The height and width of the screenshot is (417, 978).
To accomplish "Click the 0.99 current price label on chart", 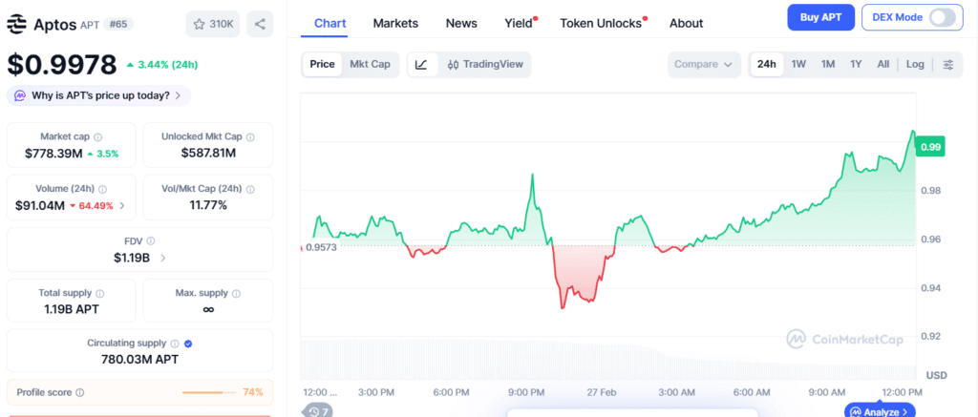I will (929, 147).
